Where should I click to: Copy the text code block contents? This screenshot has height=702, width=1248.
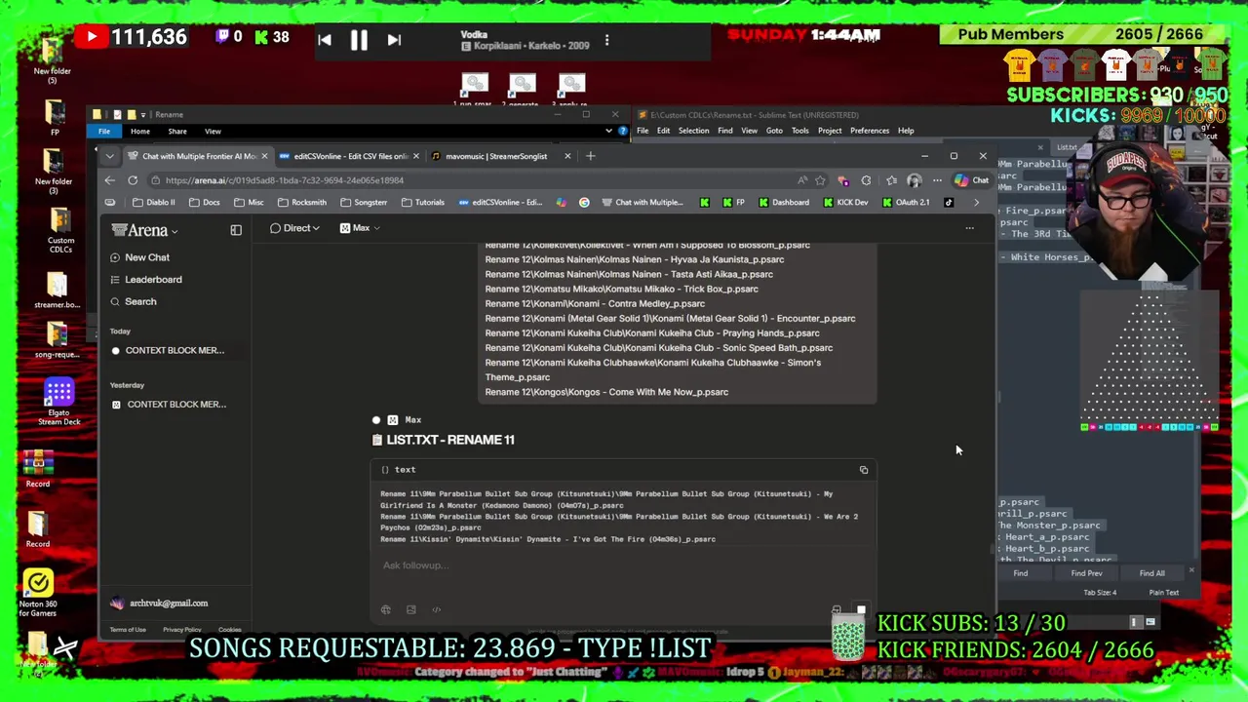click(x=864, y=470)
